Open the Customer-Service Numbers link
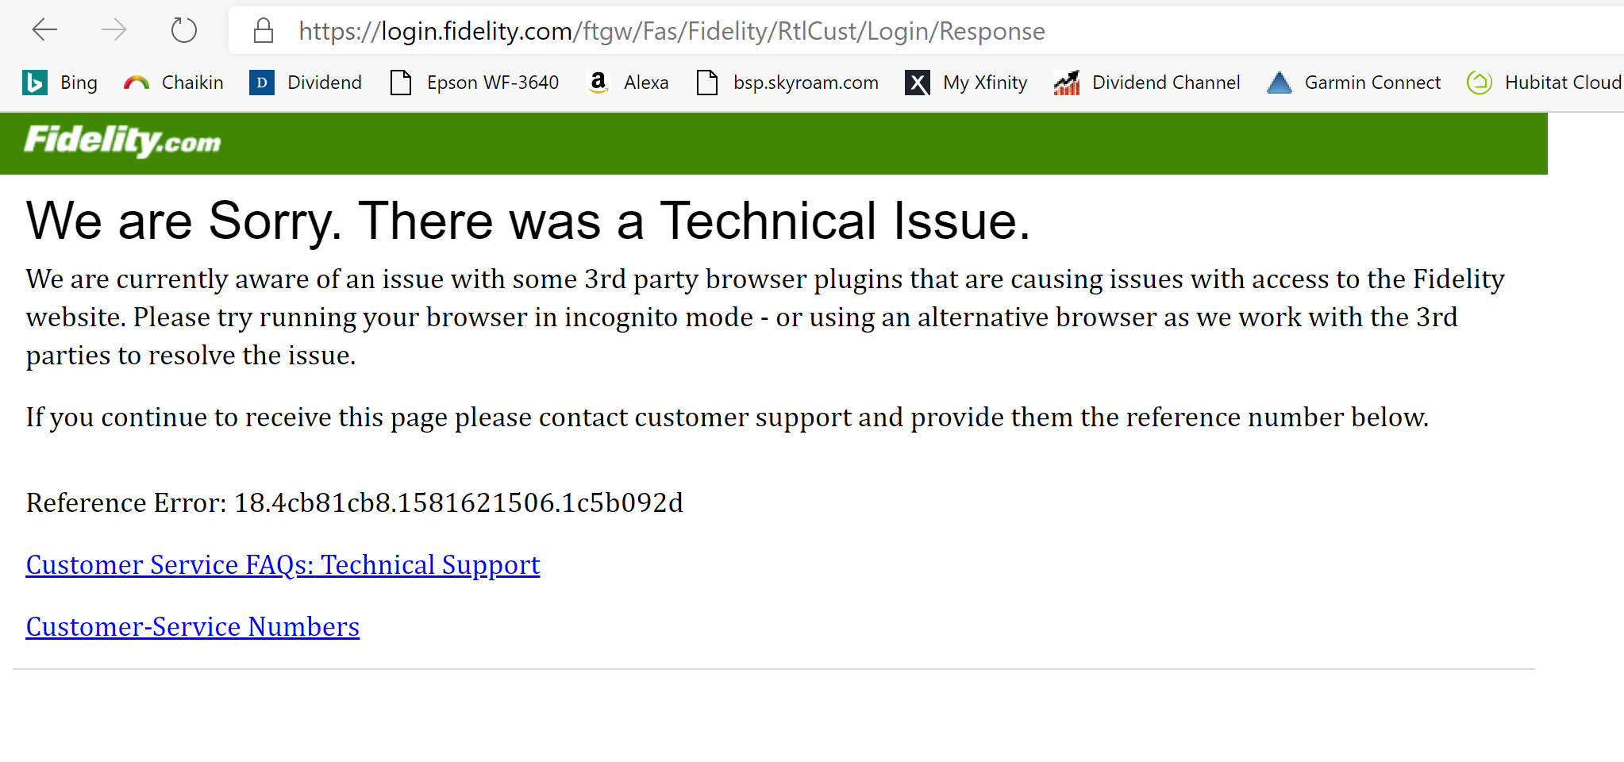 coord(193,626)
